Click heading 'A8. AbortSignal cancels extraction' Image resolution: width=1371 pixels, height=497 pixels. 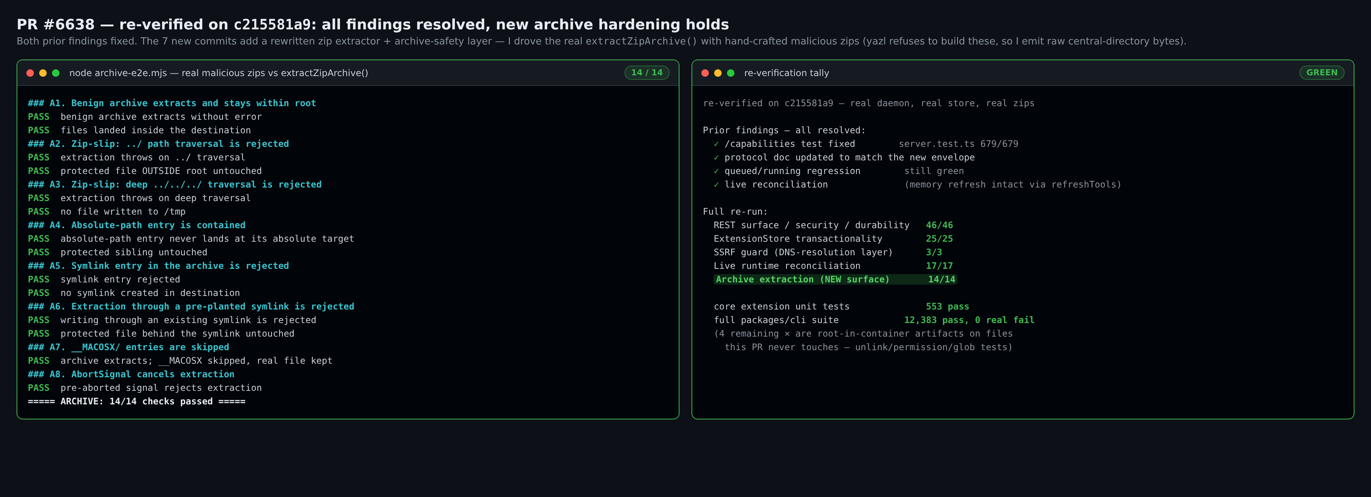click(131, 375)
